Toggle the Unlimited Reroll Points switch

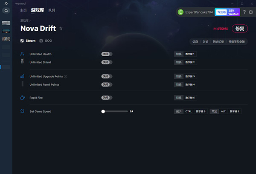(x=107, y=84)
